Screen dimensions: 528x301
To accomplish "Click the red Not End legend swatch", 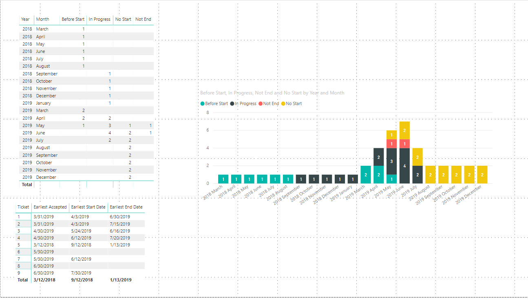I will 260,104.
